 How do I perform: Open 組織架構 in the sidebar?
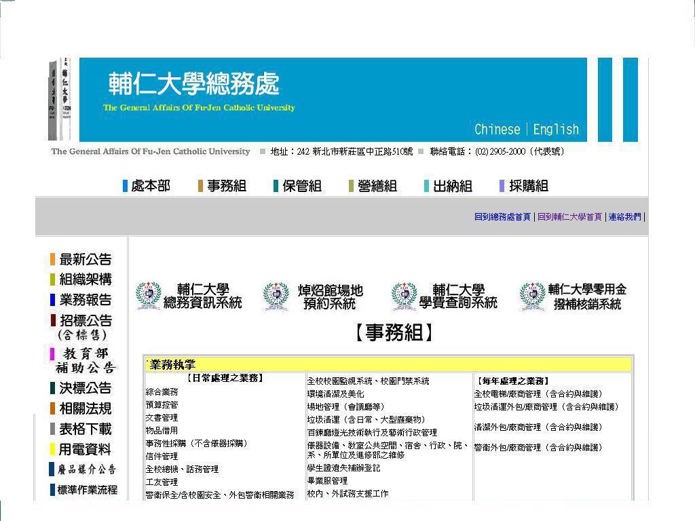pyautogui.click(x=81, y=279)
